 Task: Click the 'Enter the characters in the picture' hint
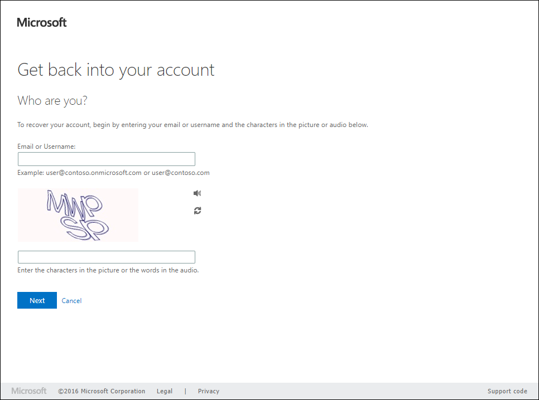(x=108, y=270)
